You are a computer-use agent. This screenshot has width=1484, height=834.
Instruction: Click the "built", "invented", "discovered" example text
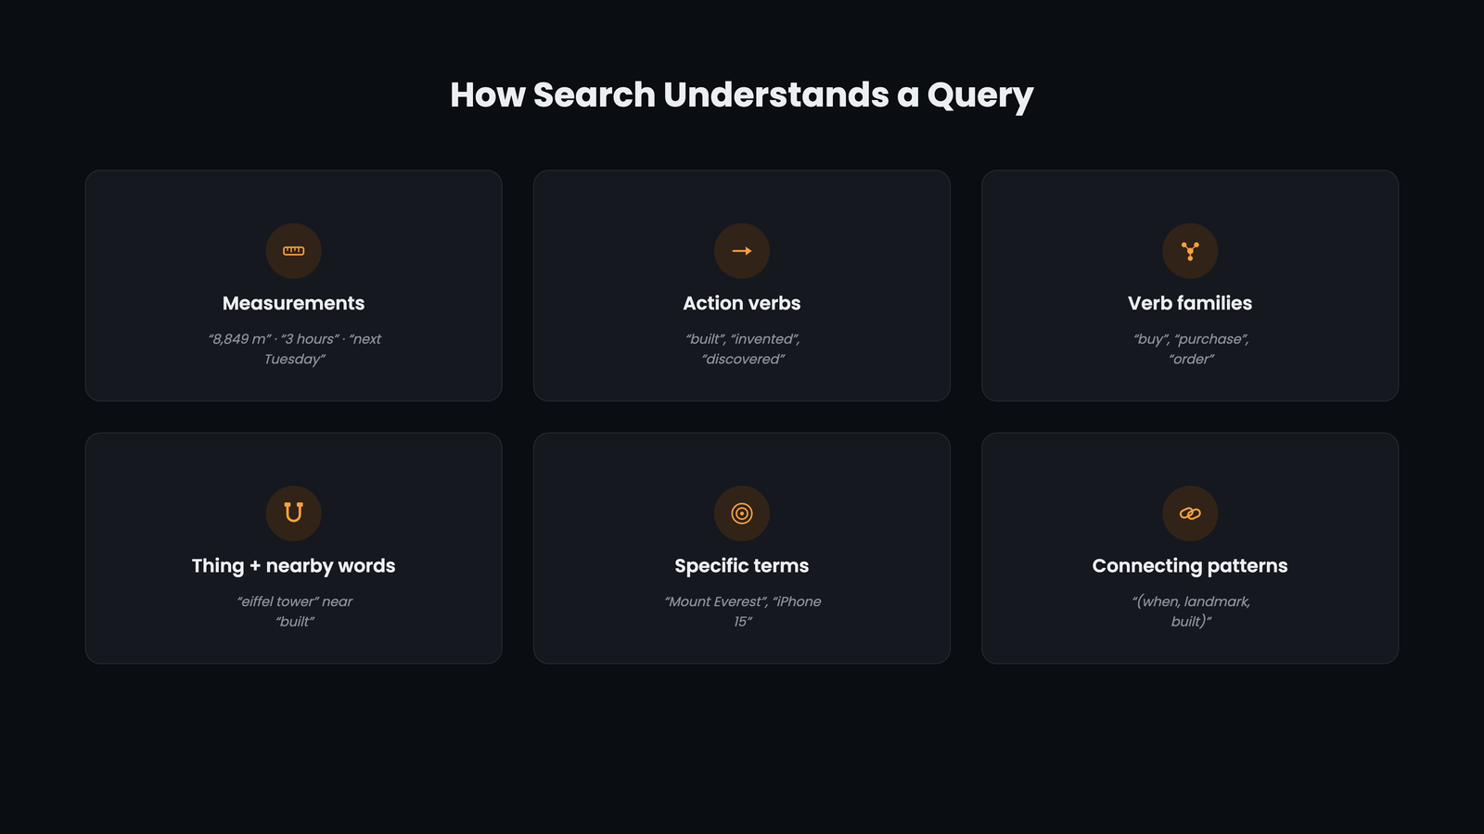742,349
